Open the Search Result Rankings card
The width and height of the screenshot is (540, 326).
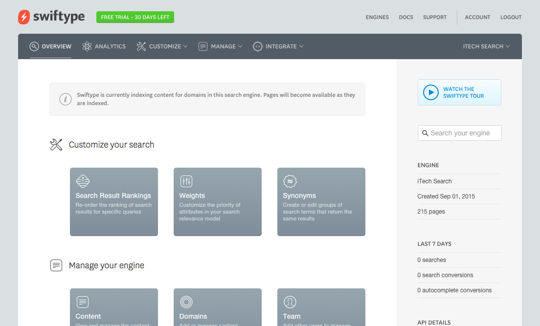click(x=114, y=202)
